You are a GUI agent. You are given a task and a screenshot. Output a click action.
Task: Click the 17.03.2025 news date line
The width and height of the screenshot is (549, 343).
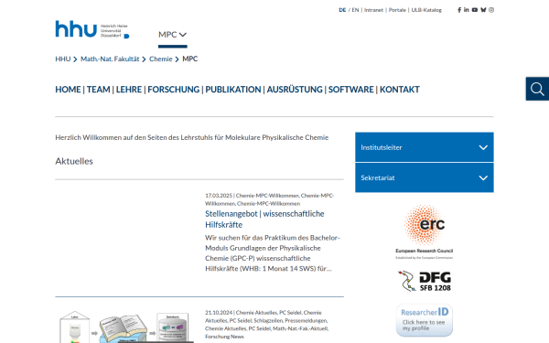[x=270, y=199]
